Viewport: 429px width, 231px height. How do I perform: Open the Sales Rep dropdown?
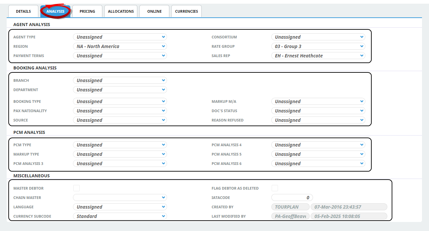(x=318, y=55)
